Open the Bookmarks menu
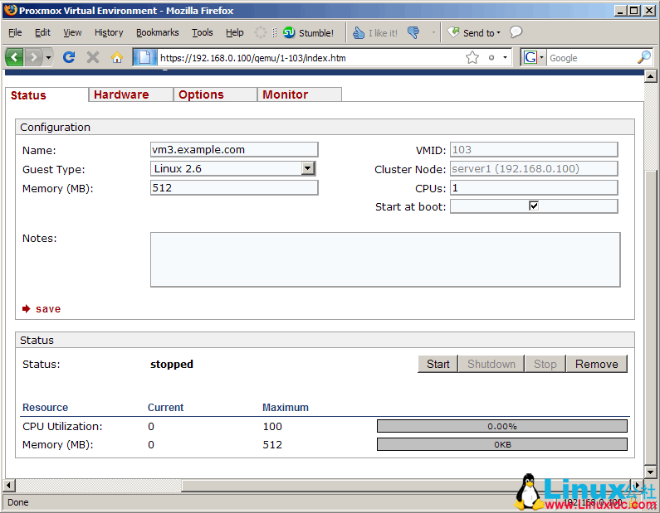The height and width of the screenshot is (513, 660). click(157, 32)
